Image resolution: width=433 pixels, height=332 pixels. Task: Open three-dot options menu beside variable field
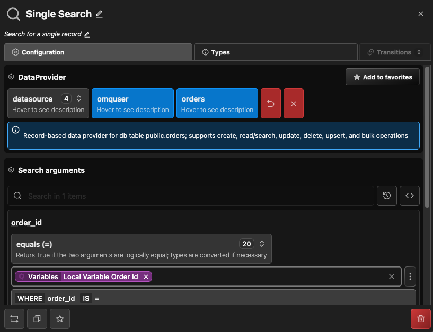(x=410, y=276)
